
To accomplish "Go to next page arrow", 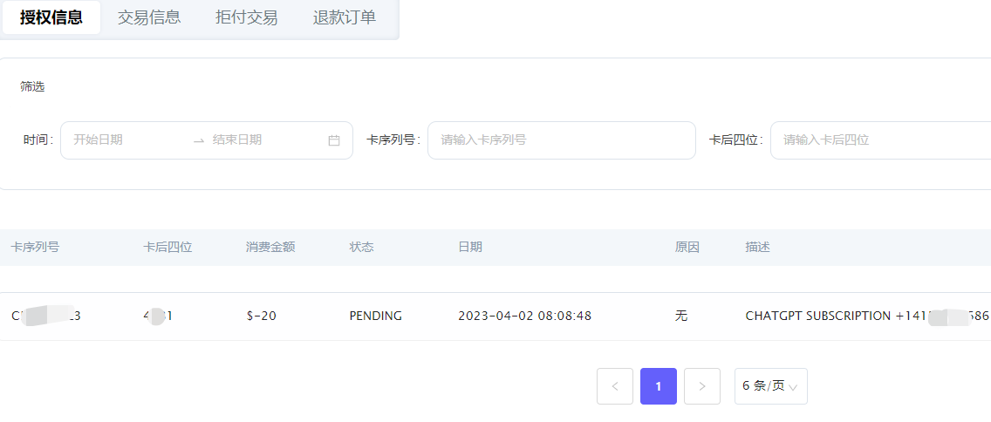I will click(x=702, y=386).
